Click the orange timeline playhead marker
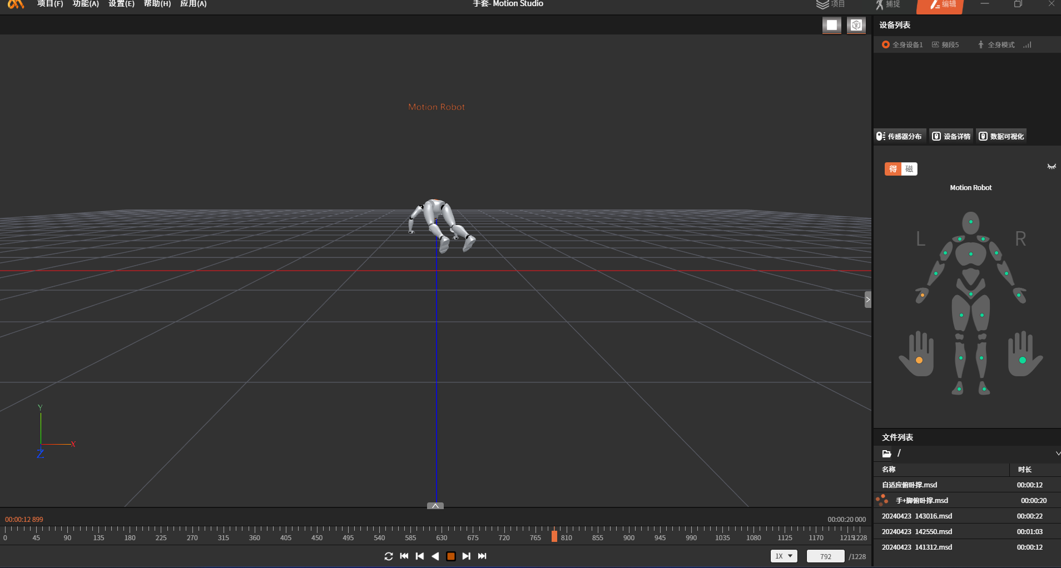Image resolution: width=1061 pixels, height=568 pixels. (x=554, y=536)
